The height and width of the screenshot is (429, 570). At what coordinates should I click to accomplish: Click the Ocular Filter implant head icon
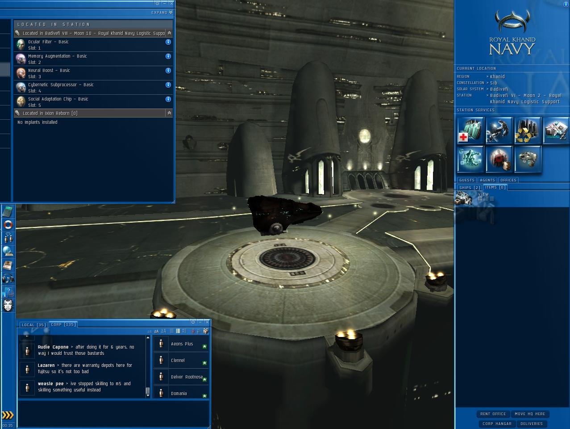[21, 44]
